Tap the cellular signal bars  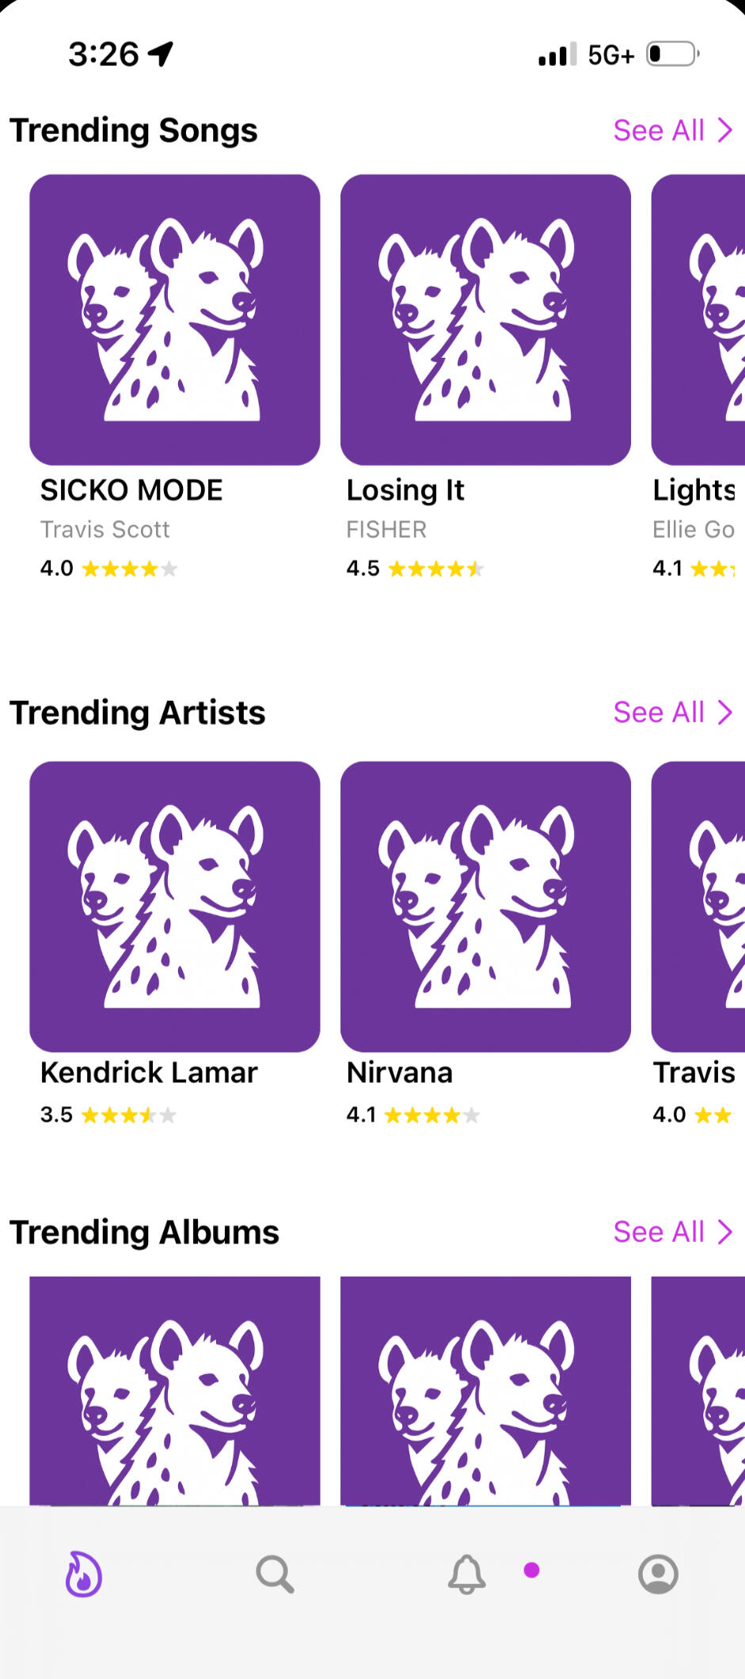(x=557, y=55)
